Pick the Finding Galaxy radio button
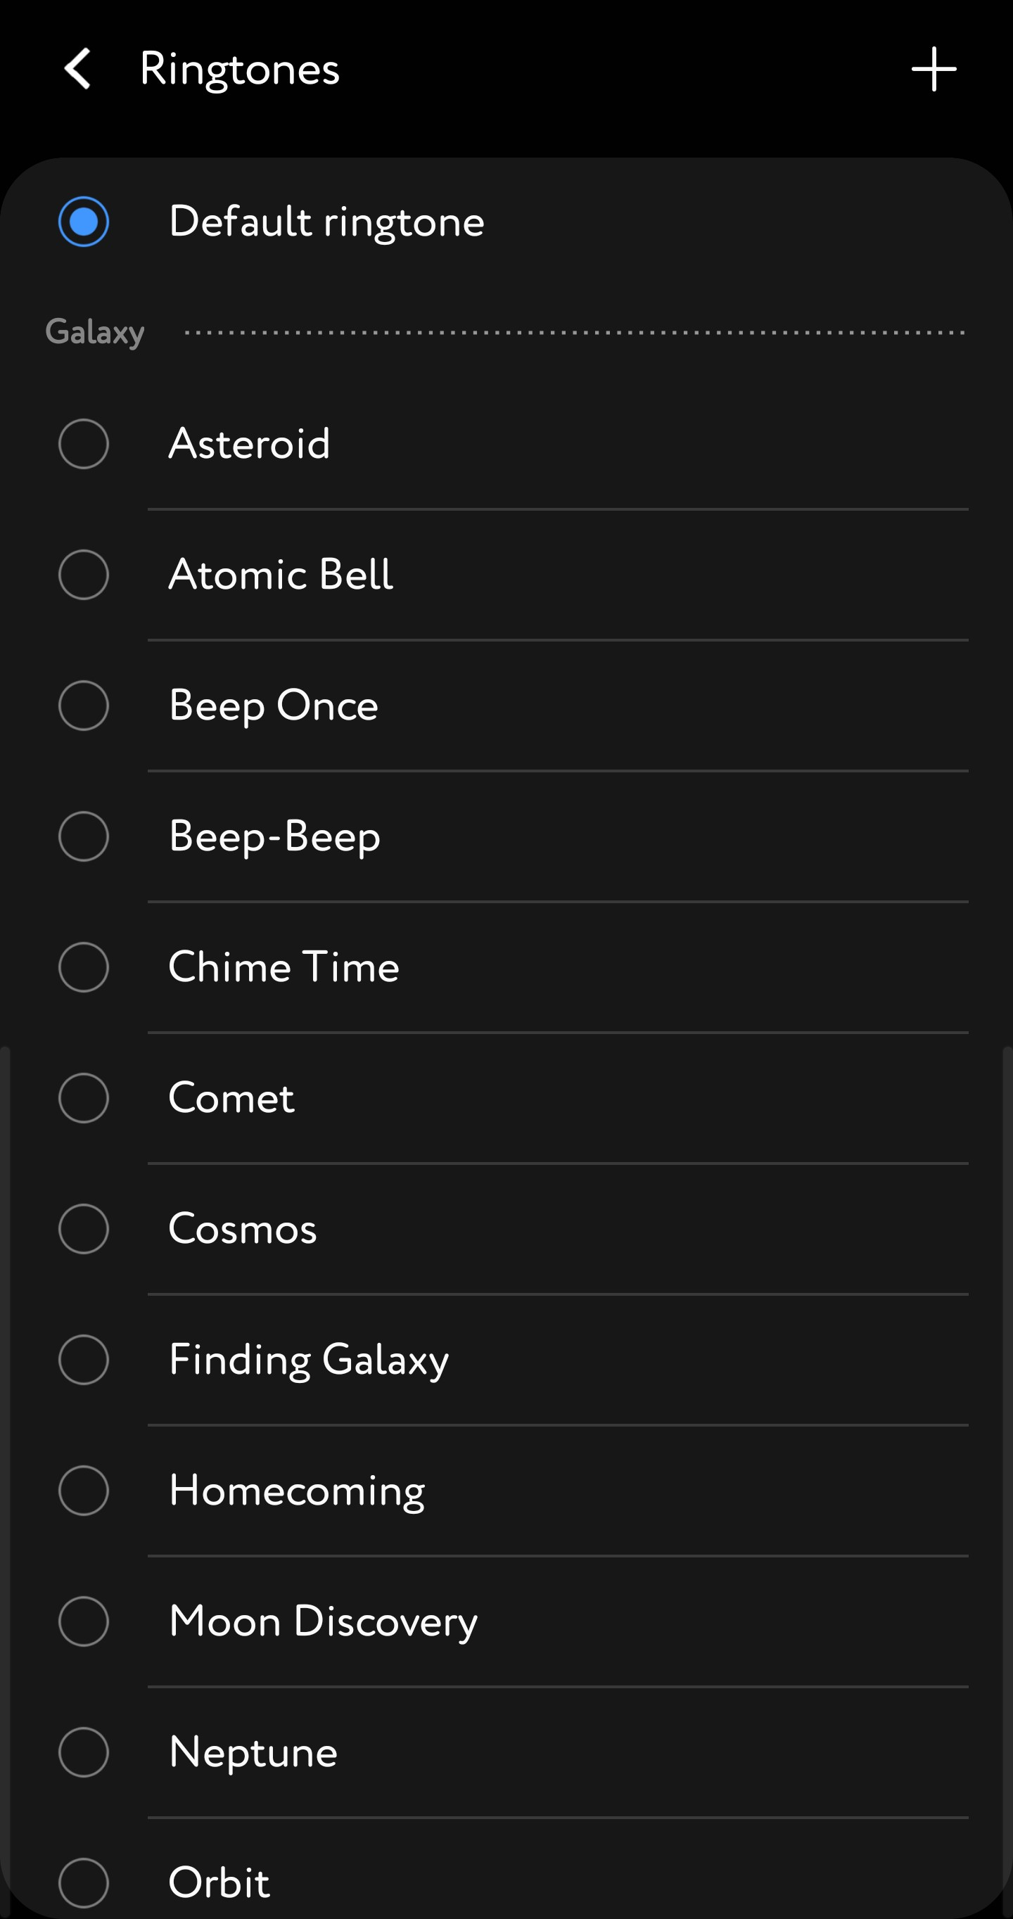This screenshot has width=1013, height=1919. click(84, 1360)
